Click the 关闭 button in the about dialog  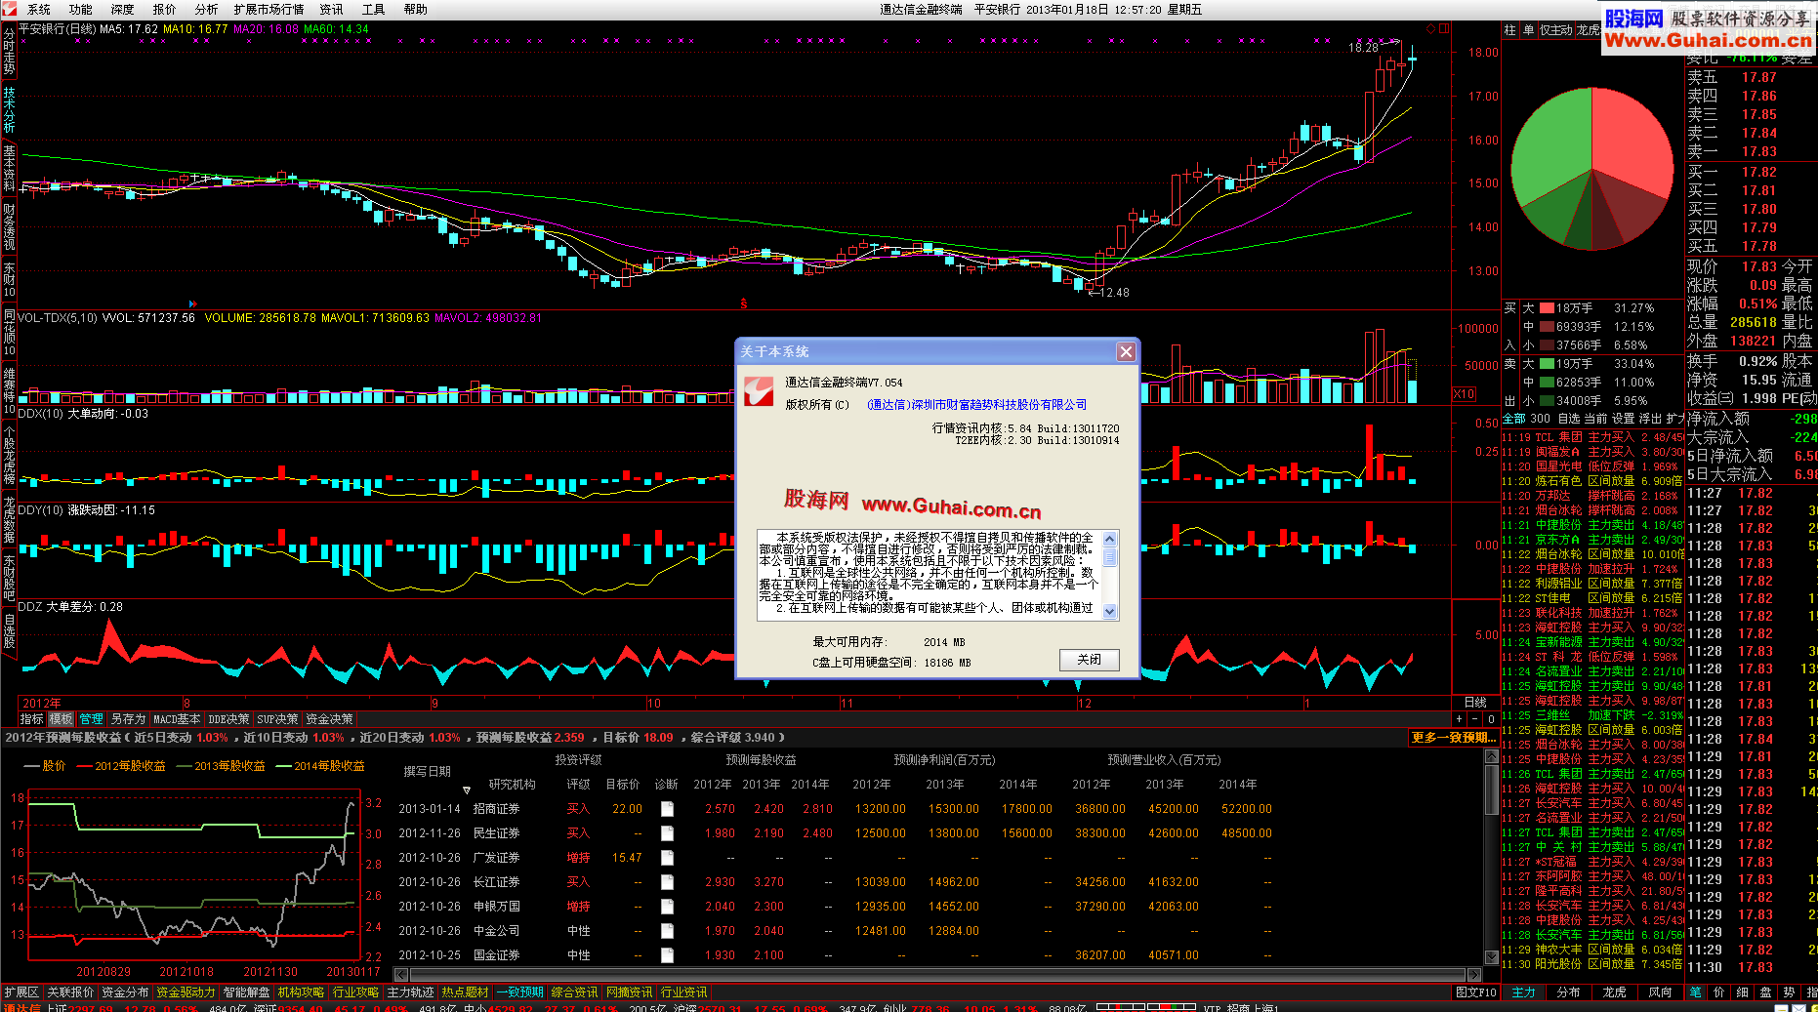(1089, 660)
